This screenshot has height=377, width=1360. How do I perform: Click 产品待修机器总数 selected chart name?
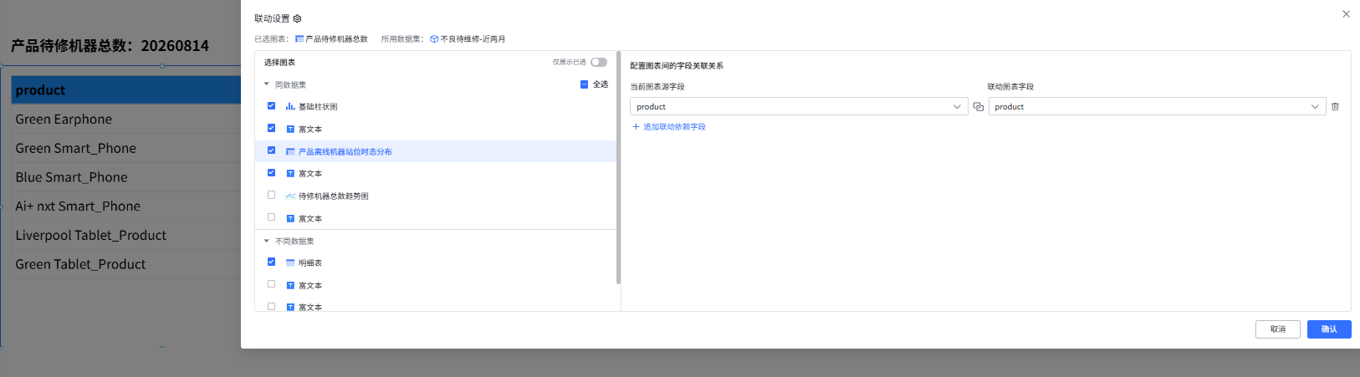coord(336,39)
